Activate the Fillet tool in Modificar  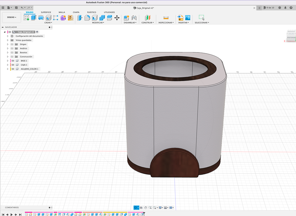[x=87, y=18]
